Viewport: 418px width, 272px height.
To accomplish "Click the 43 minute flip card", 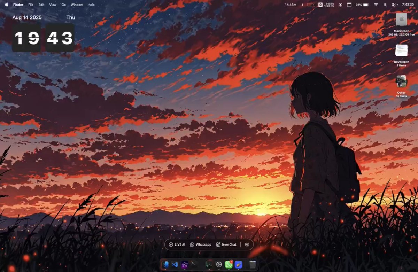I will tap(60, 38).
